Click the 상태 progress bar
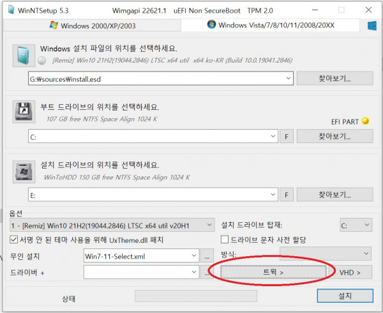 pyautogui.click(x=196, y=296)
